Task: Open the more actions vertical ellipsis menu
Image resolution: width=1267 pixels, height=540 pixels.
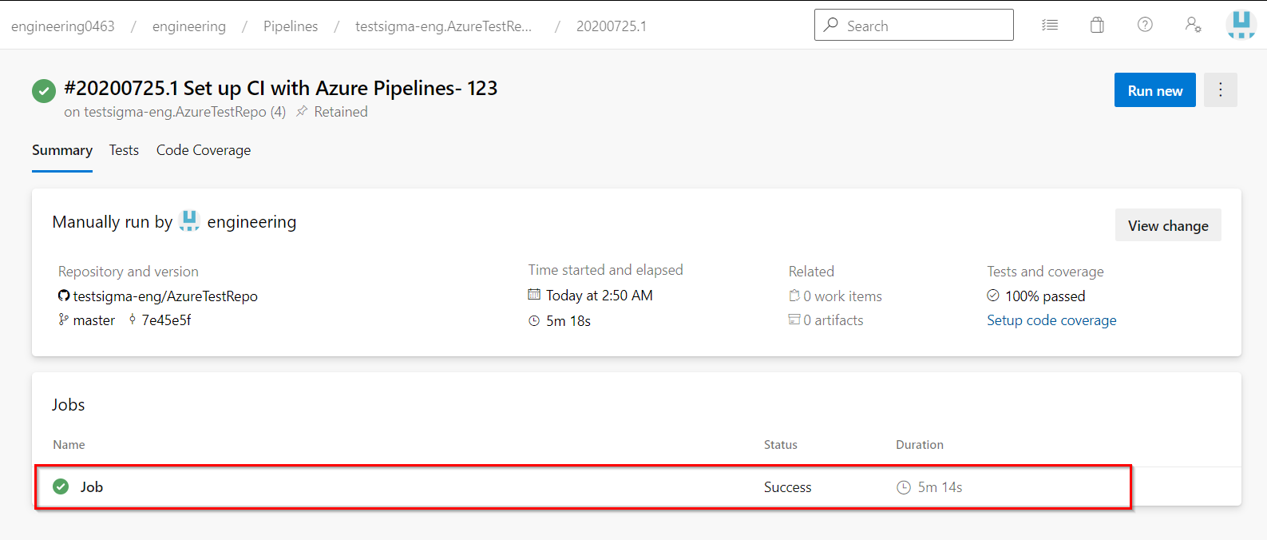Action: click(x=1221, y=90)
